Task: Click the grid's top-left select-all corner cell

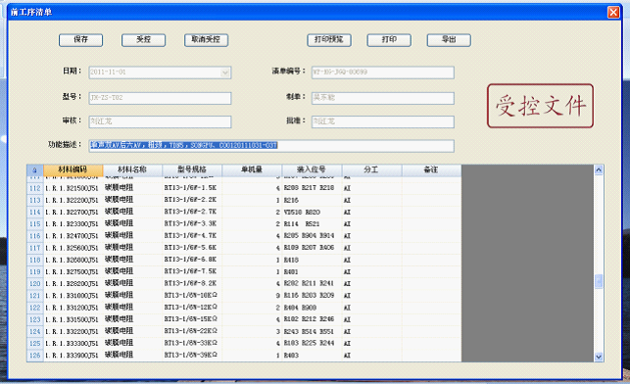Action: click(x=35, y=169)
